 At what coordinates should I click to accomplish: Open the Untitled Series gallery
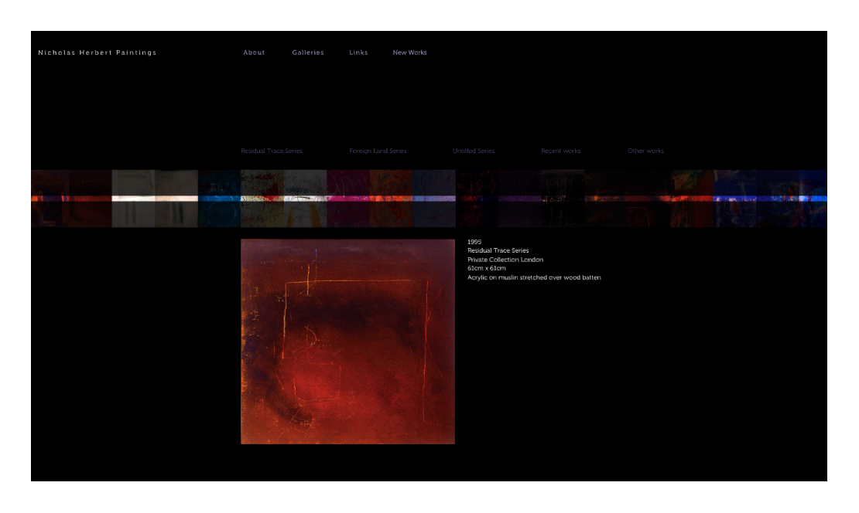coord(474,151)
